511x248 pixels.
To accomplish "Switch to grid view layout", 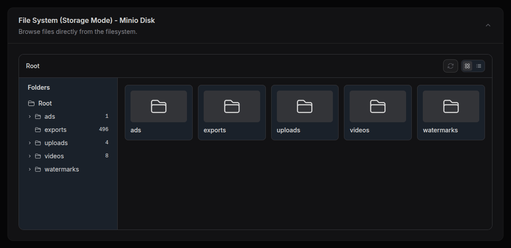I will point(467,66).
